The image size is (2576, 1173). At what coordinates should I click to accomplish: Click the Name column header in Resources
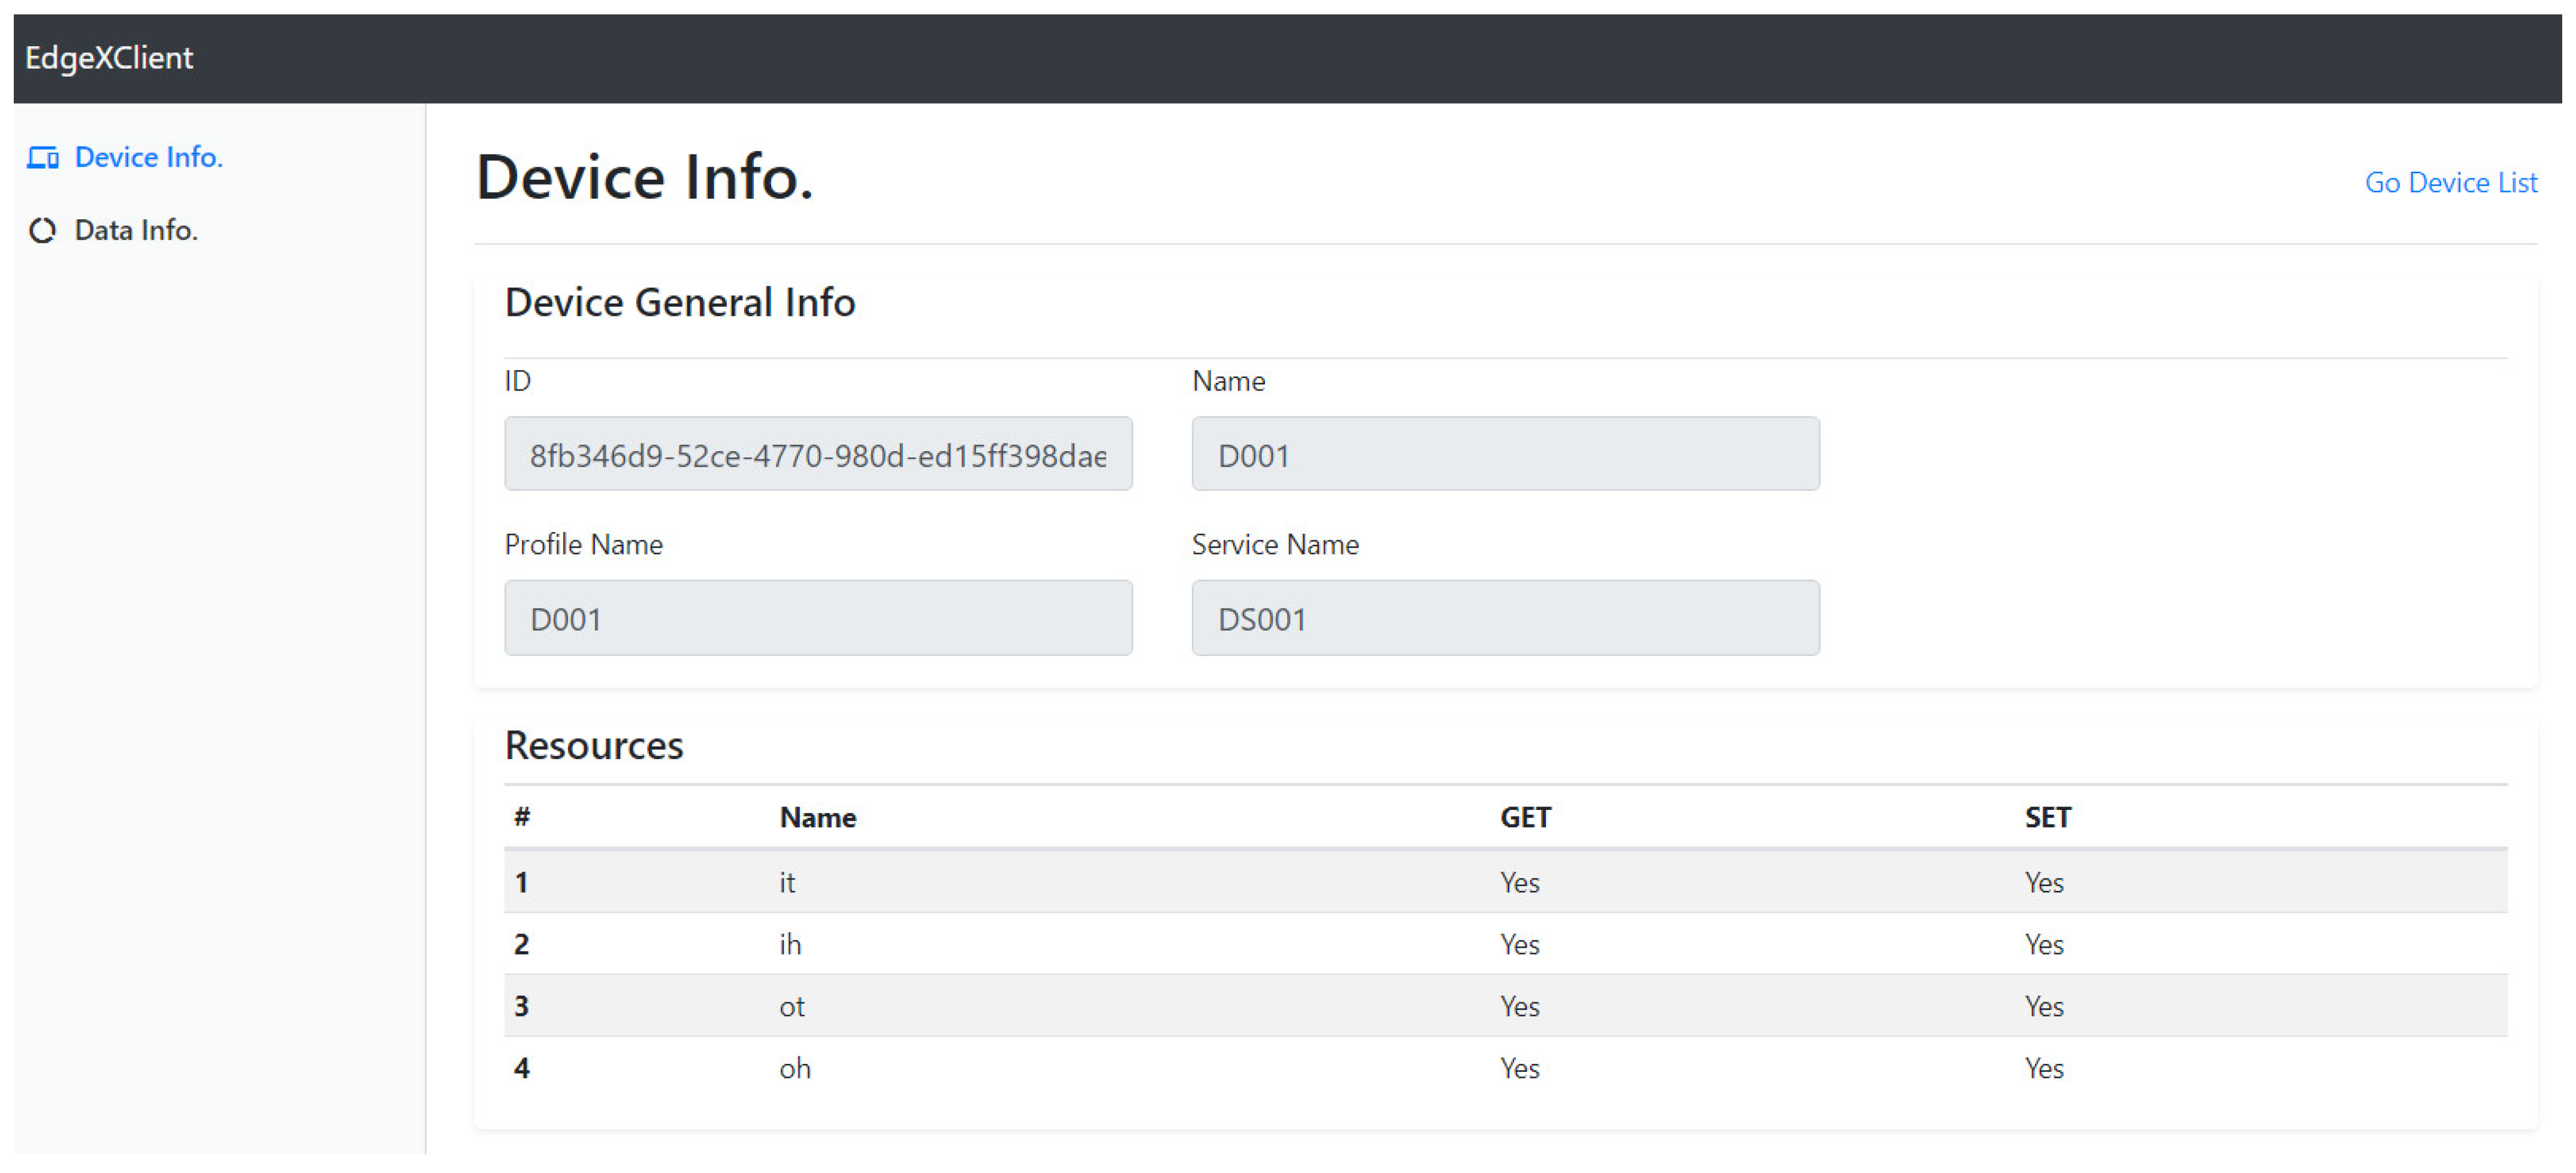(x=817, y=817)
